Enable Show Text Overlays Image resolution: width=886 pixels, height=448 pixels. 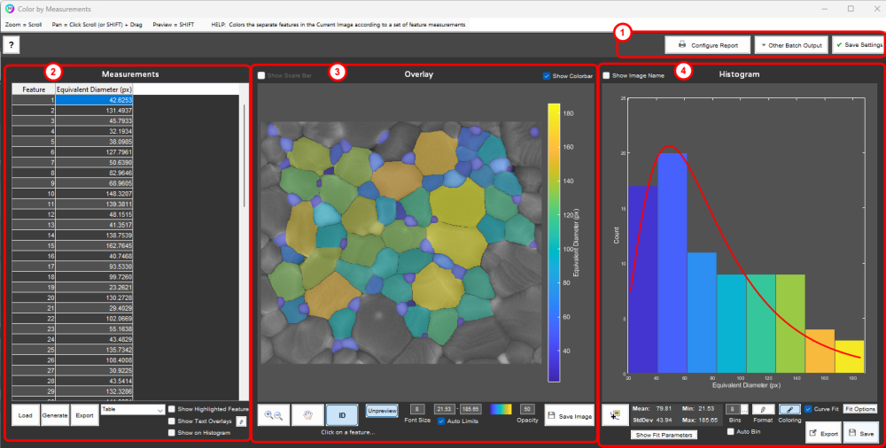pyautogui.click(x=172, y=421)
